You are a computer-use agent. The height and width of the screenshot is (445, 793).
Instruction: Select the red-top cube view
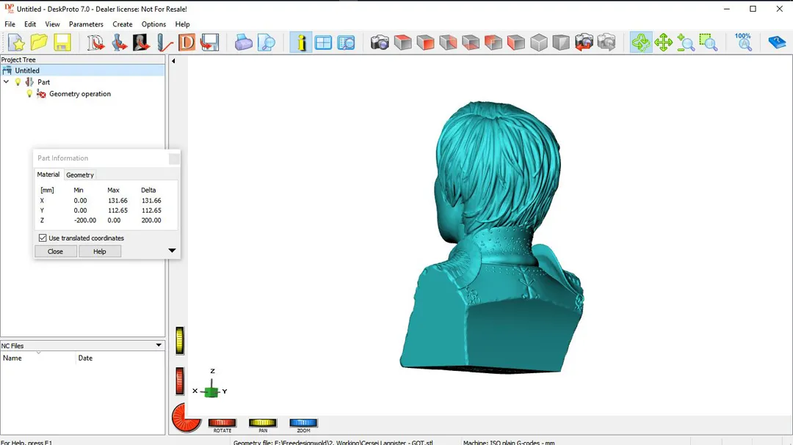pyautogui.click(x=402, y=43)
